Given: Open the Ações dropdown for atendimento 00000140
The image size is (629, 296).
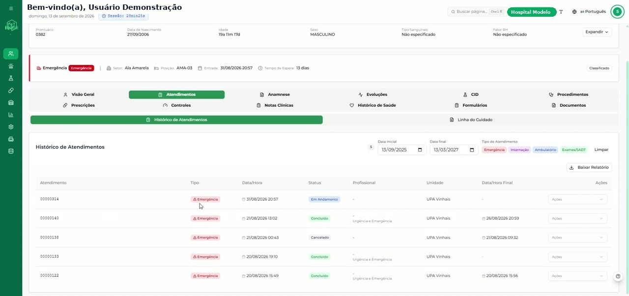Looking at the screenshot, I should [577, 218].
